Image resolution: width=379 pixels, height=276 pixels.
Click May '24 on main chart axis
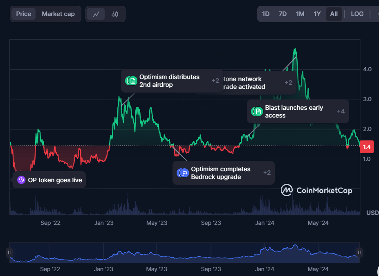pyautogui.click(x=318, y=223)
